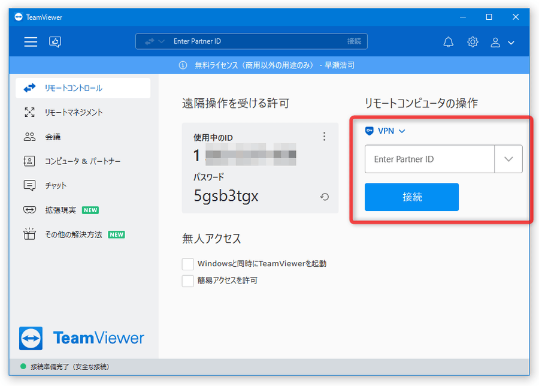Close the TeamViewer window
Viewport: 539px width, 386px height.
[515, 17]
